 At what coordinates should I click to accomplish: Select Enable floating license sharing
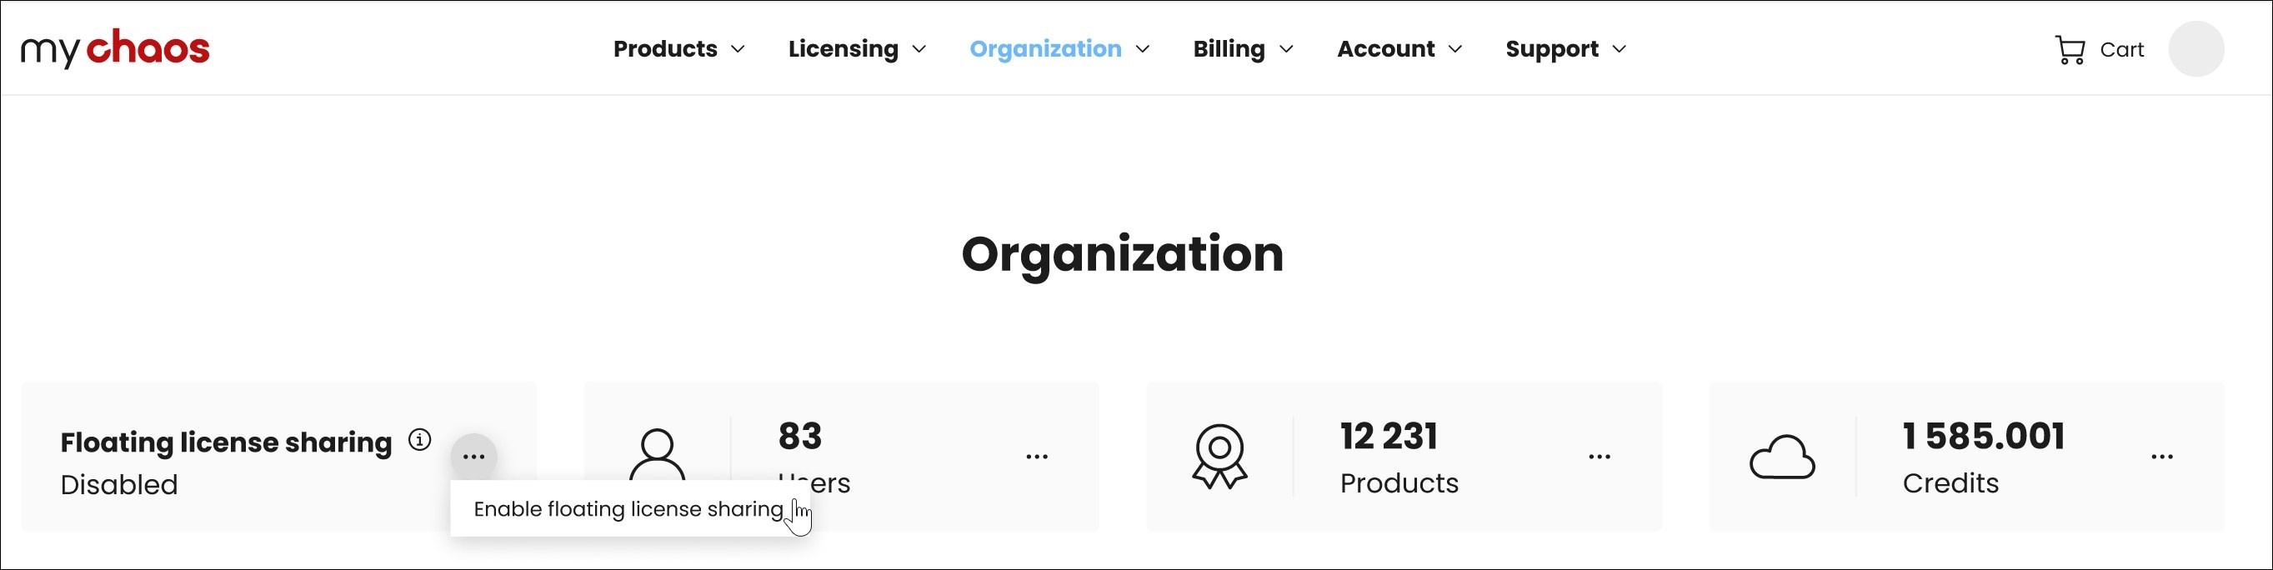pyautogui.click(x=628, y=509)
